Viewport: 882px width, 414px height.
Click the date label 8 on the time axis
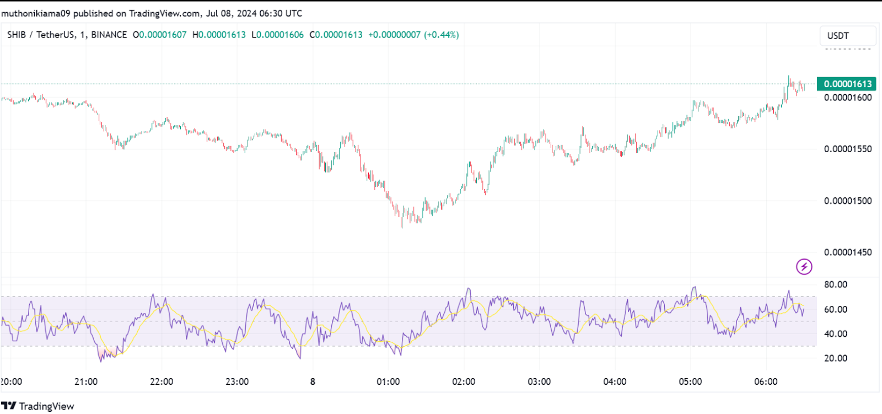point(313,381)
